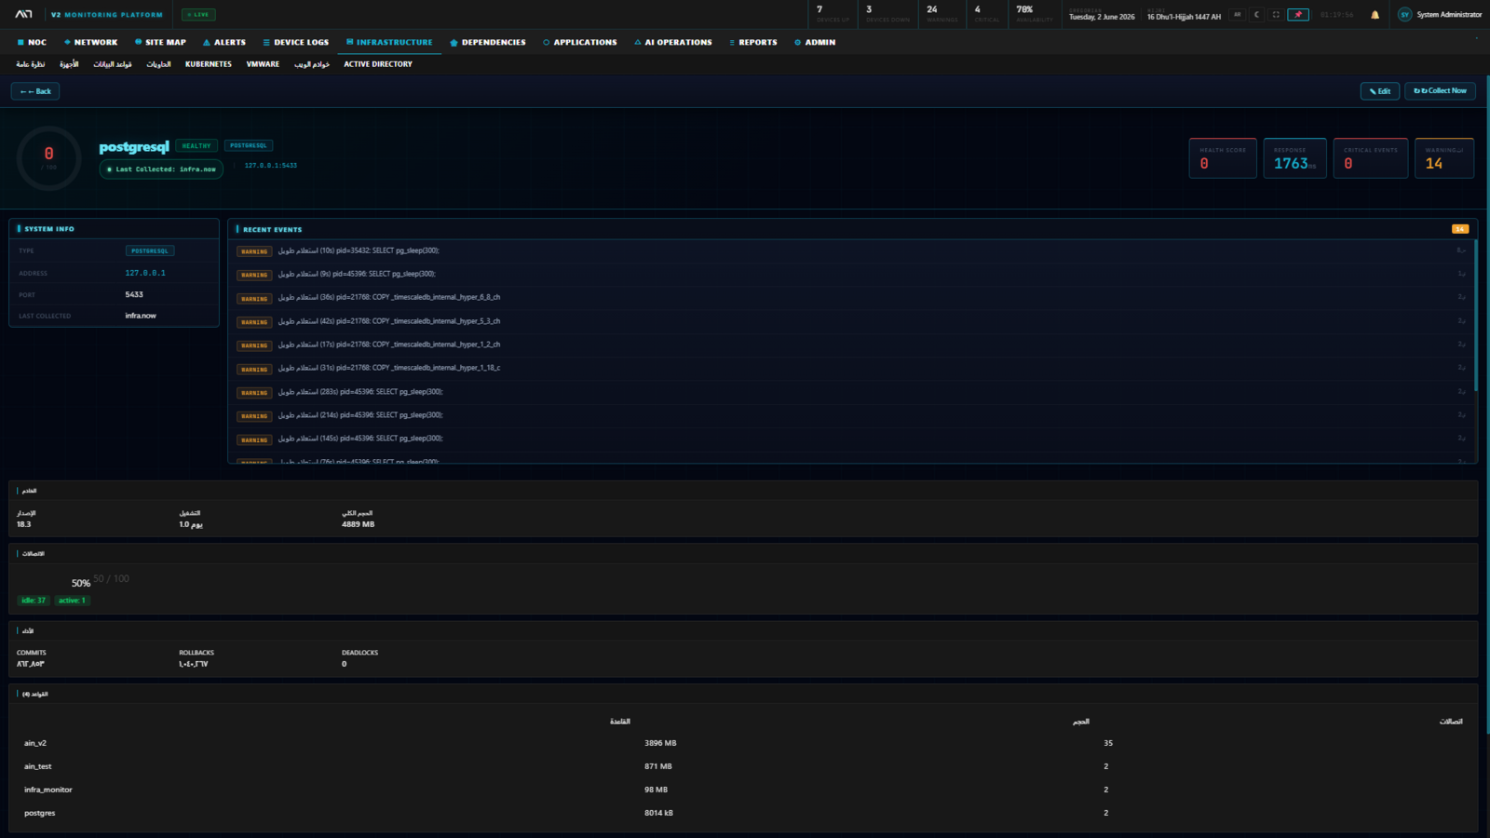Switch to the Kubernetes tab

tap(209, 64)
